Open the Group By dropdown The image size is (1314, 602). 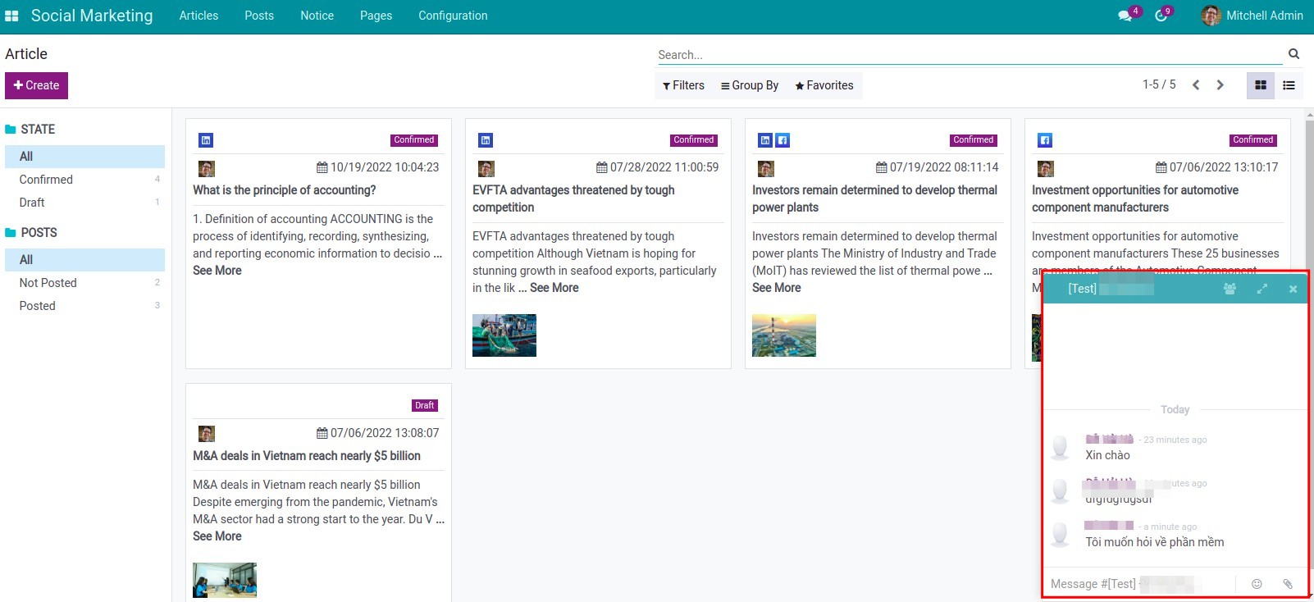click(x=750, y=85)
